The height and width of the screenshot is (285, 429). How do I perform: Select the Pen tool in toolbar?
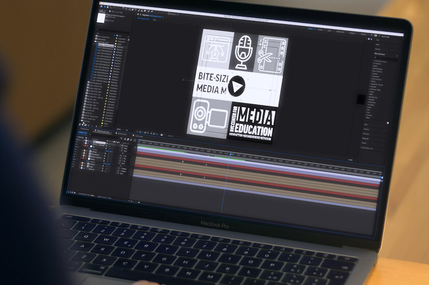coord(132,10)
